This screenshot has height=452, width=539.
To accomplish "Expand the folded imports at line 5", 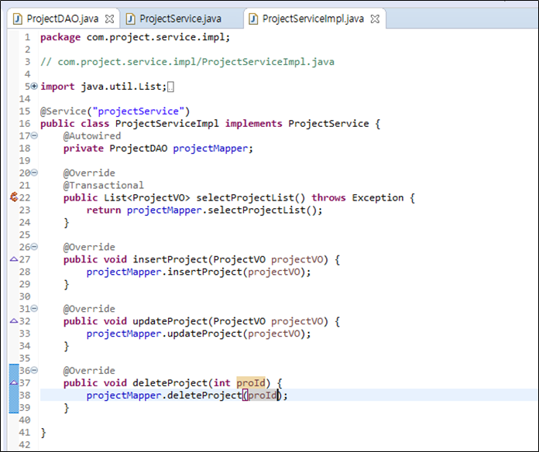I will click(x=34, y=86).
